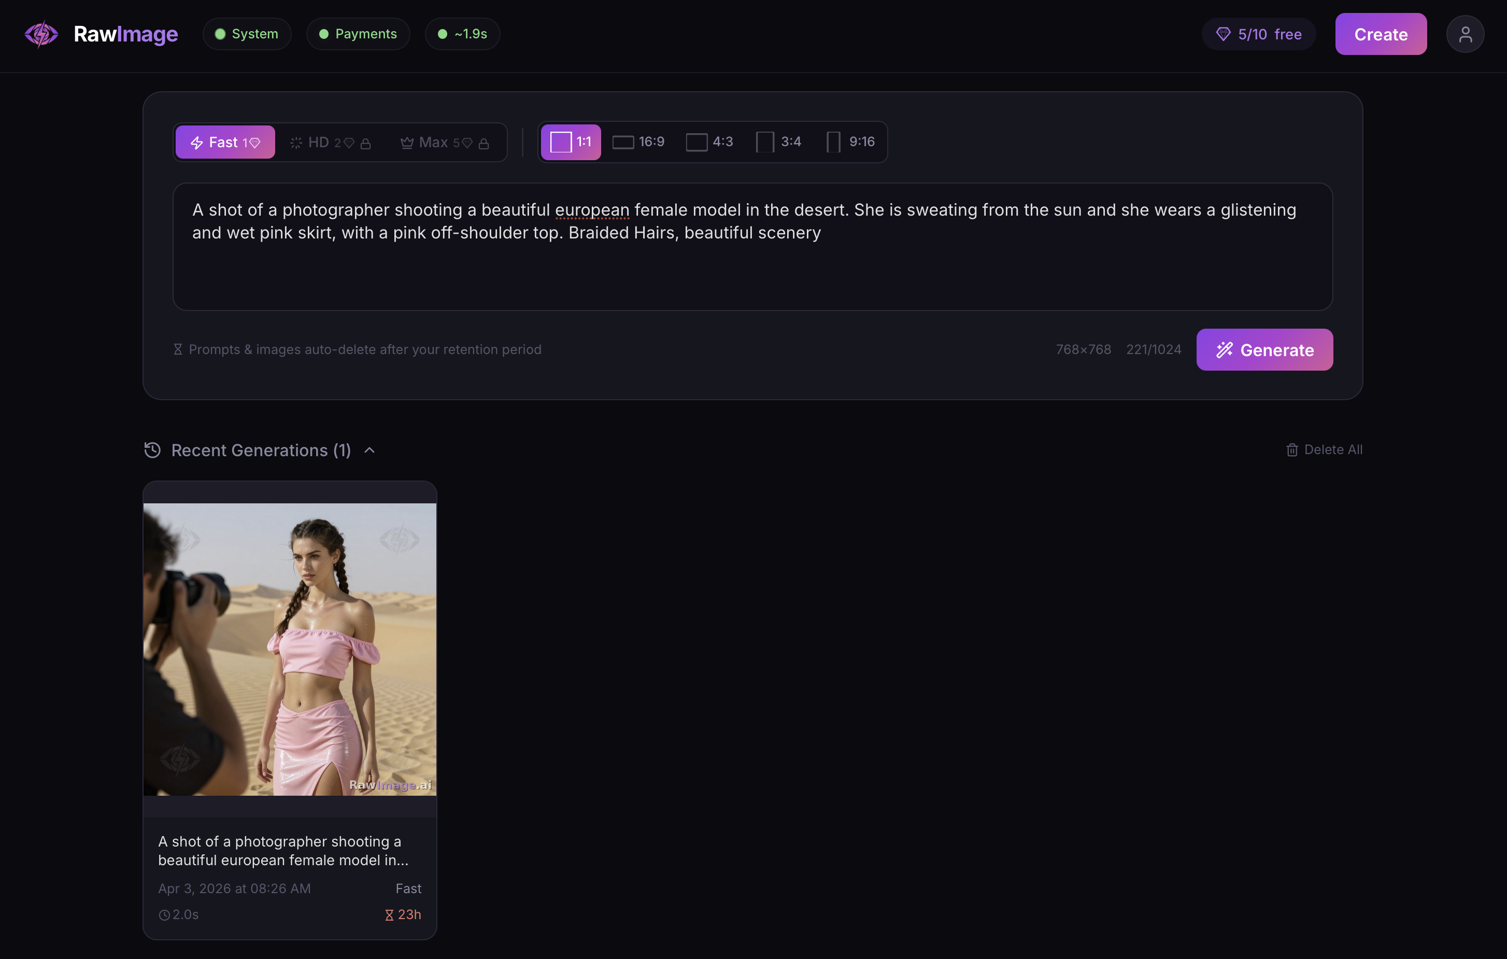Select the Fast quality mode
The height and width of the screenshot is (959, 1507).
coord(225,142)
